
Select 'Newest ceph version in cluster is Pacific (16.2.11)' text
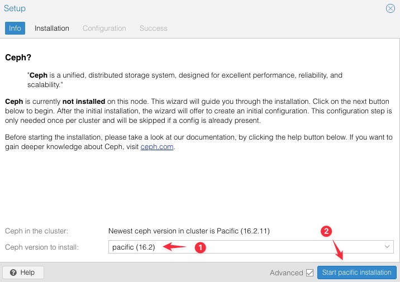189,231
